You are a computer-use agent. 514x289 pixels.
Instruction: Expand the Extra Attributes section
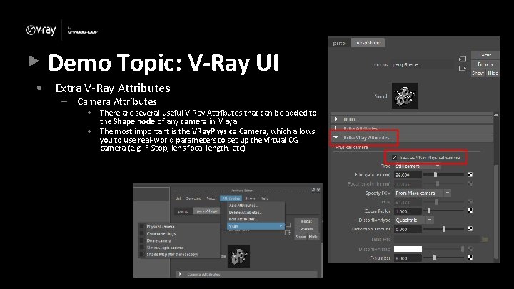tap(336, 128)
